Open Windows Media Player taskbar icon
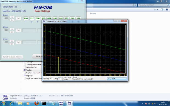This screenshot has width=170, height=106. click(28, 103)
